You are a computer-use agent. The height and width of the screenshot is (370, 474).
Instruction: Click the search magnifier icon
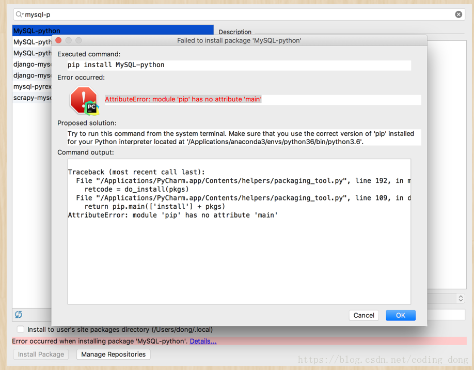[x=19, y=14]
